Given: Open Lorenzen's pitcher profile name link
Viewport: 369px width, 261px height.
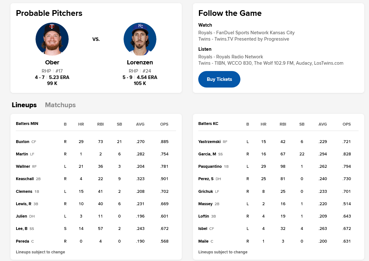Looking at the screenshot, I should point(140,62).
